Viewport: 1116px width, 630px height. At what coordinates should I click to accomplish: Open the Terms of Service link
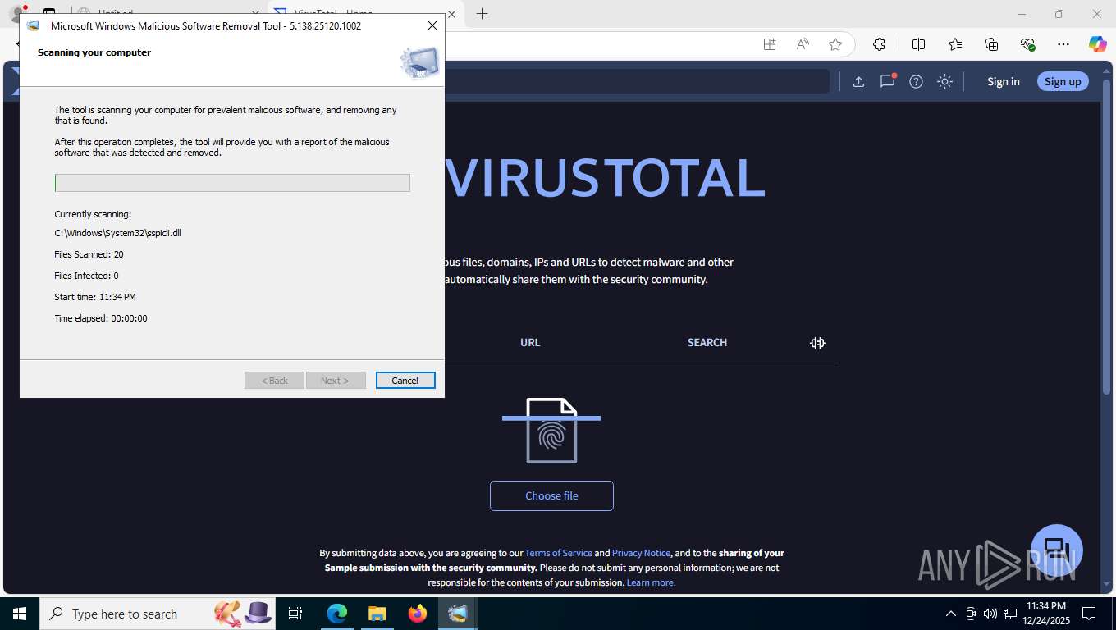pos(558,553)
